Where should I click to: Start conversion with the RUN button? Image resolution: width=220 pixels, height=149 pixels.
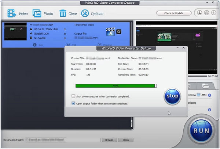(x=201, y=131)
